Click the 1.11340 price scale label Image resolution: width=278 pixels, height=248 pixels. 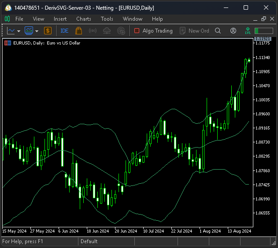[263, 57]
